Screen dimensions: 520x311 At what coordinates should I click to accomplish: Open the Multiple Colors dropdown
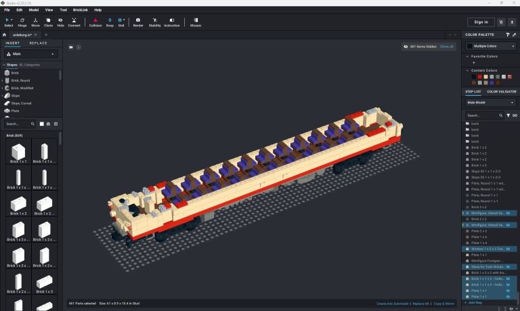point(490,46)
